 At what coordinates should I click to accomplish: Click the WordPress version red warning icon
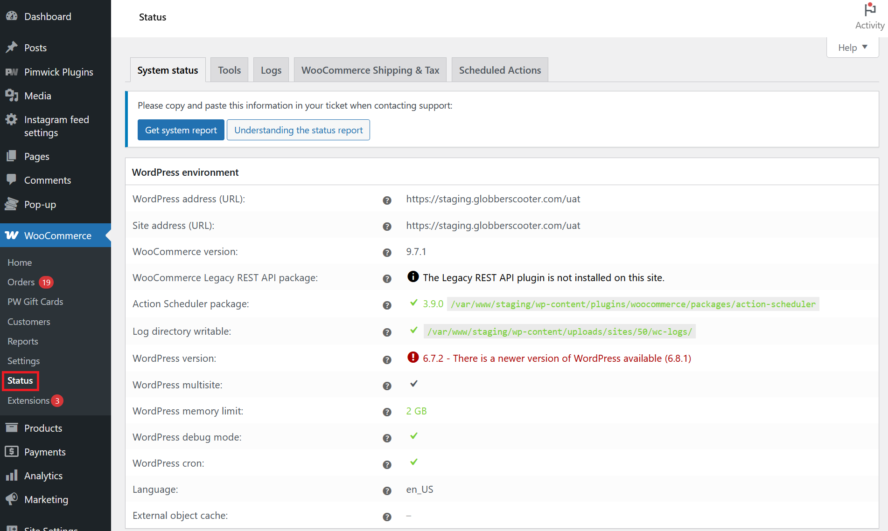coord(413,357)
